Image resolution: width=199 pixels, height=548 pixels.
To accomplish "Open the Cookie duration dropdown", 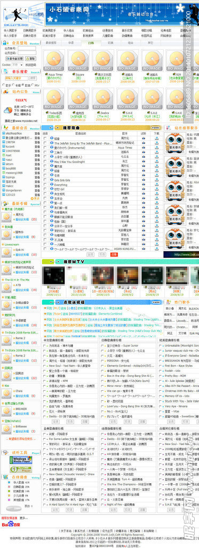I will (17, 65).
